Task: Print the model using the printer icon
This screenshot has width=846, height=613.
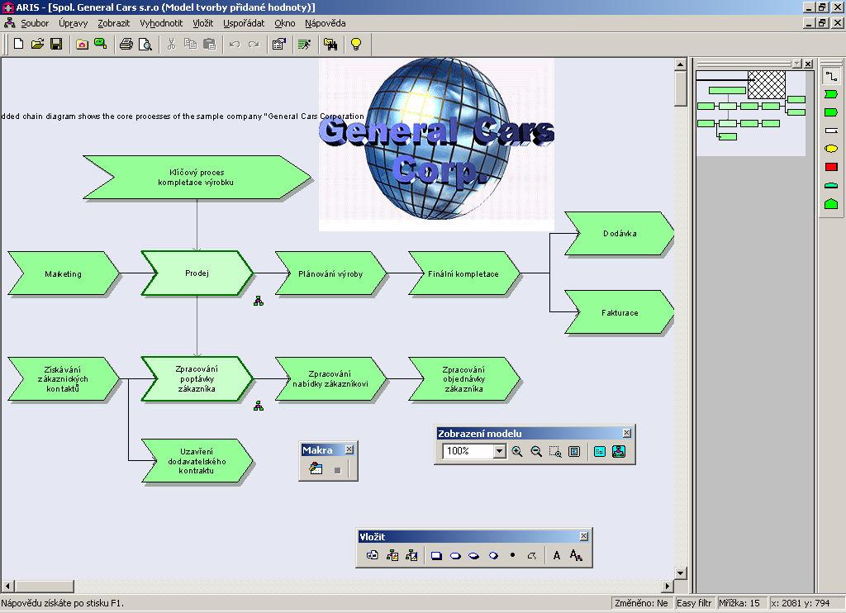Action: [x=126, y=45]
